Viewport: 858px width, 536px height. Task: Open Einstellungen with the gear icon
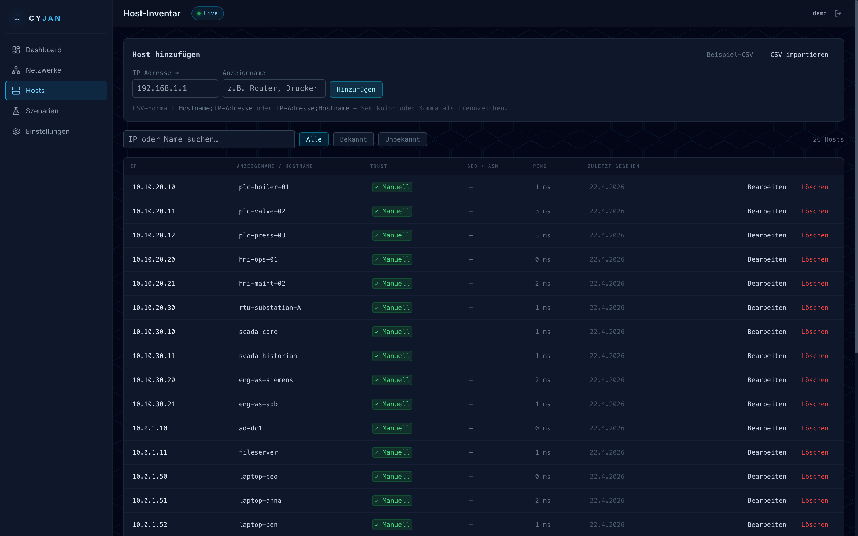coord(16,131)
